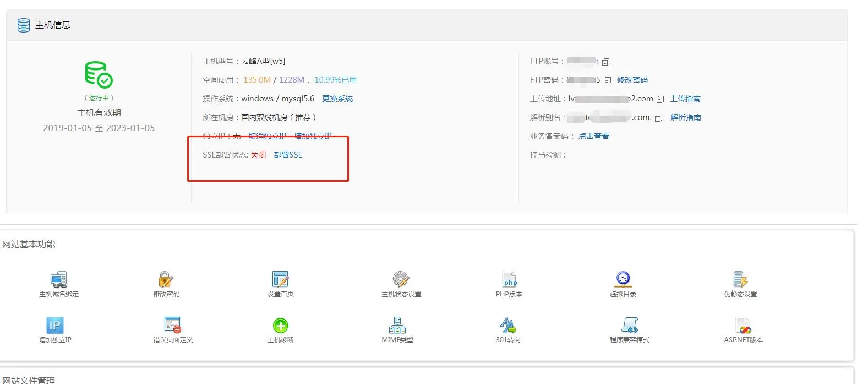
Task: Open the 修改密码 link beside FTP密码
Action: [632, 80]
